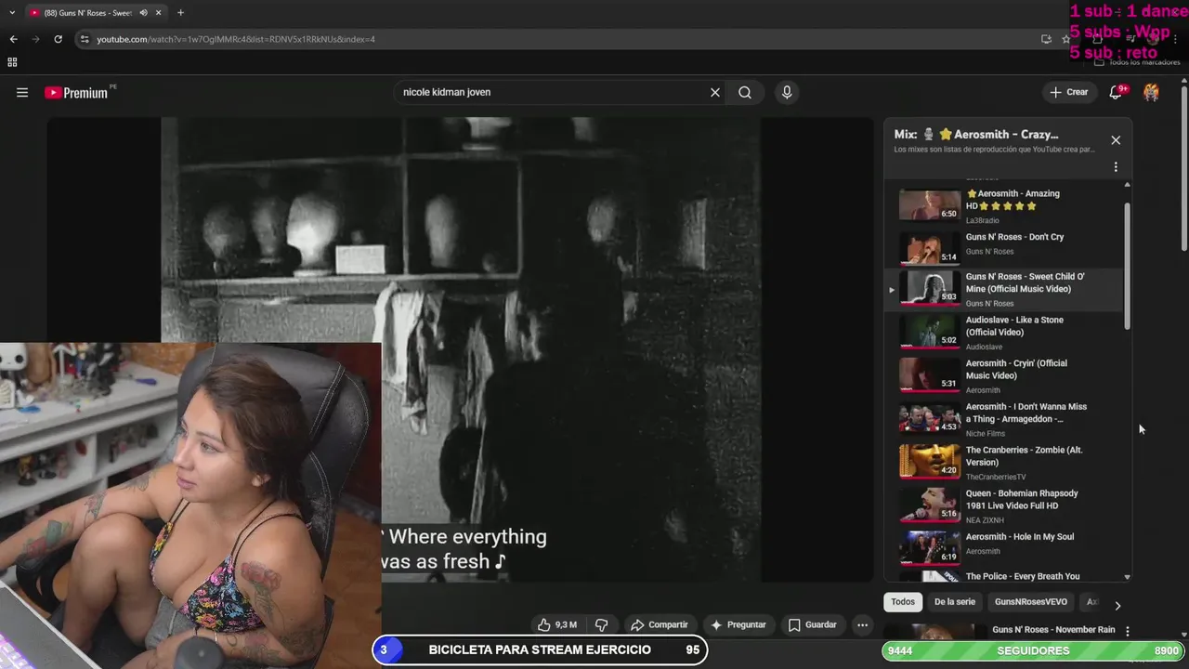
Task: Open the Mix: Aerosmith - Crazy title
Action: pos(976,135)
